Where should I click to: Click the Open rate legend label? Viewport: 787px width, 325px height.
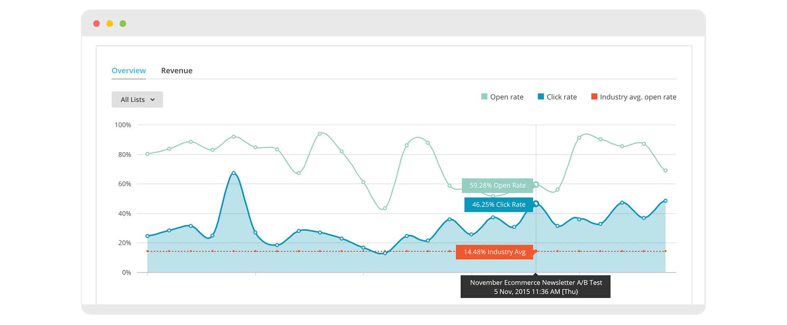coord(507,97)
